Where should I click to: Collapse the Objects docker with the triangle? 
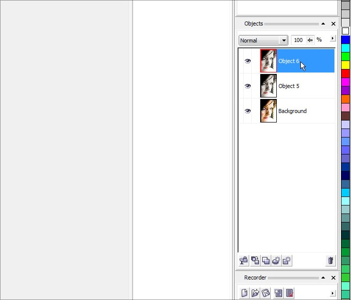[323, 23]
